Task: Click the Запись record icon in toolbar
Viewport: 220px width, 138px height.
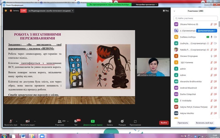Action: tap(110, 121)
